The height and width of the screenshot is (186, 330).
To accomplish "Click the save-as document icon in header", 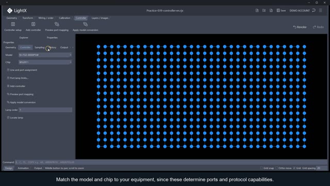I will [x=271, y=10].
